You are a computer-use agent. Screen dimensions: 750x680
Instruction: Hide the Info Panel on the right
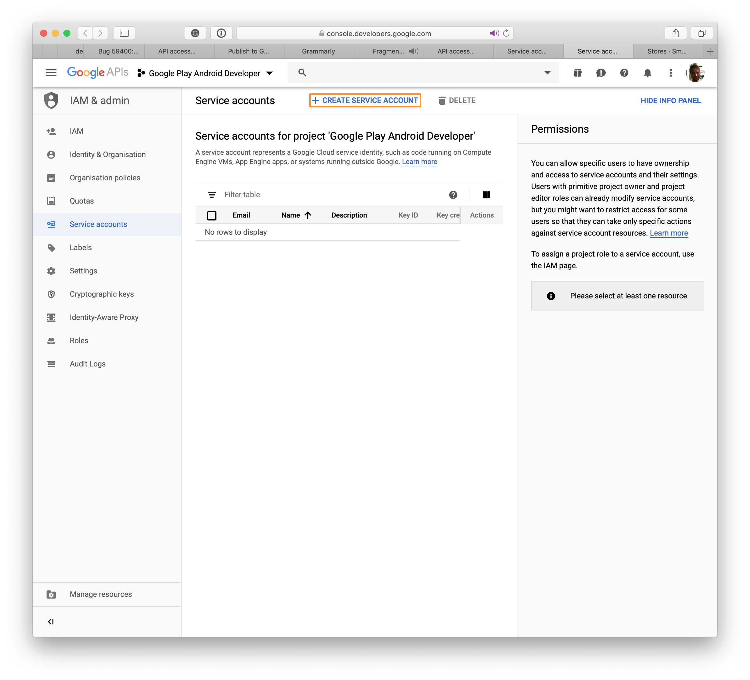pos(670,101)
